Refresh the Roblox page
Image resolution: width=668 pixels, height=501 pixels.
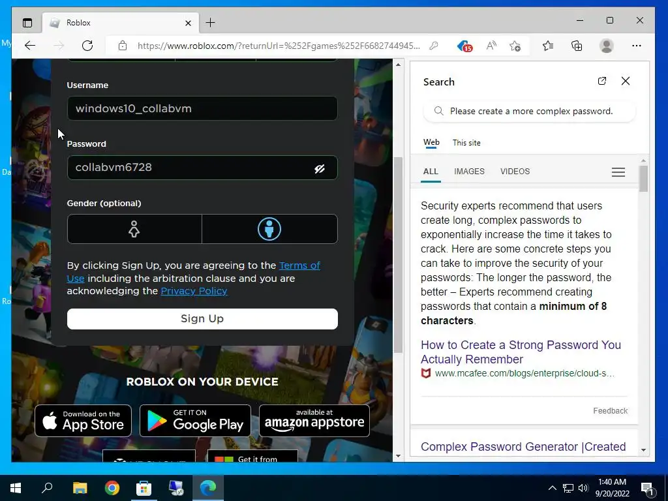click(87, 46)
